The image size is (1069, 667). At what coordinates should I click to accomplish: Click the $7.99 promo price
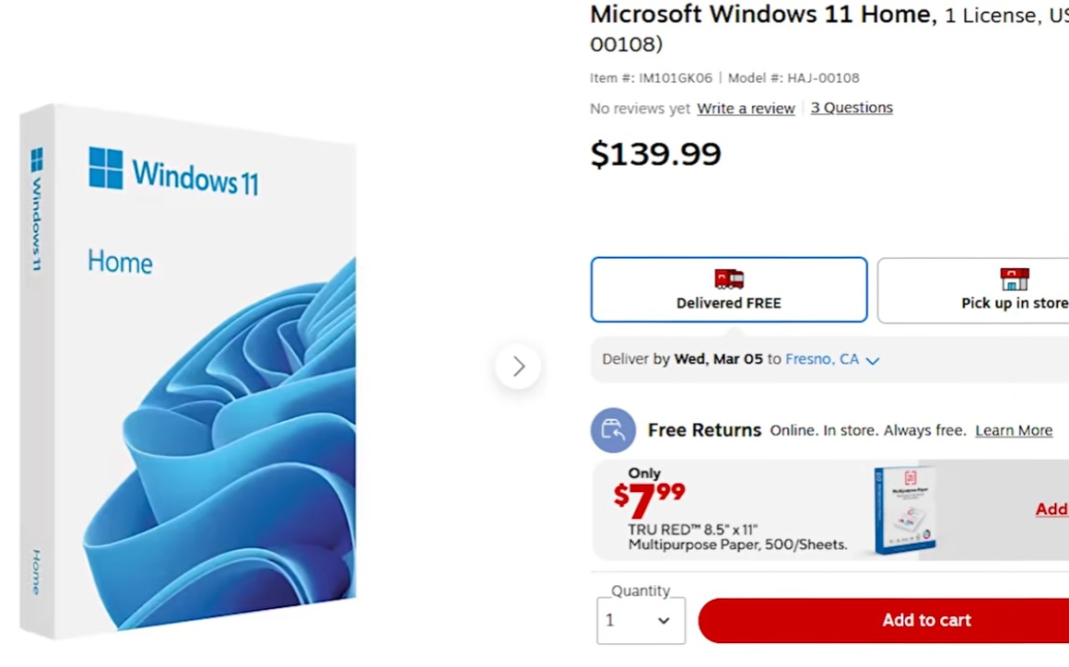click(650, 498)
